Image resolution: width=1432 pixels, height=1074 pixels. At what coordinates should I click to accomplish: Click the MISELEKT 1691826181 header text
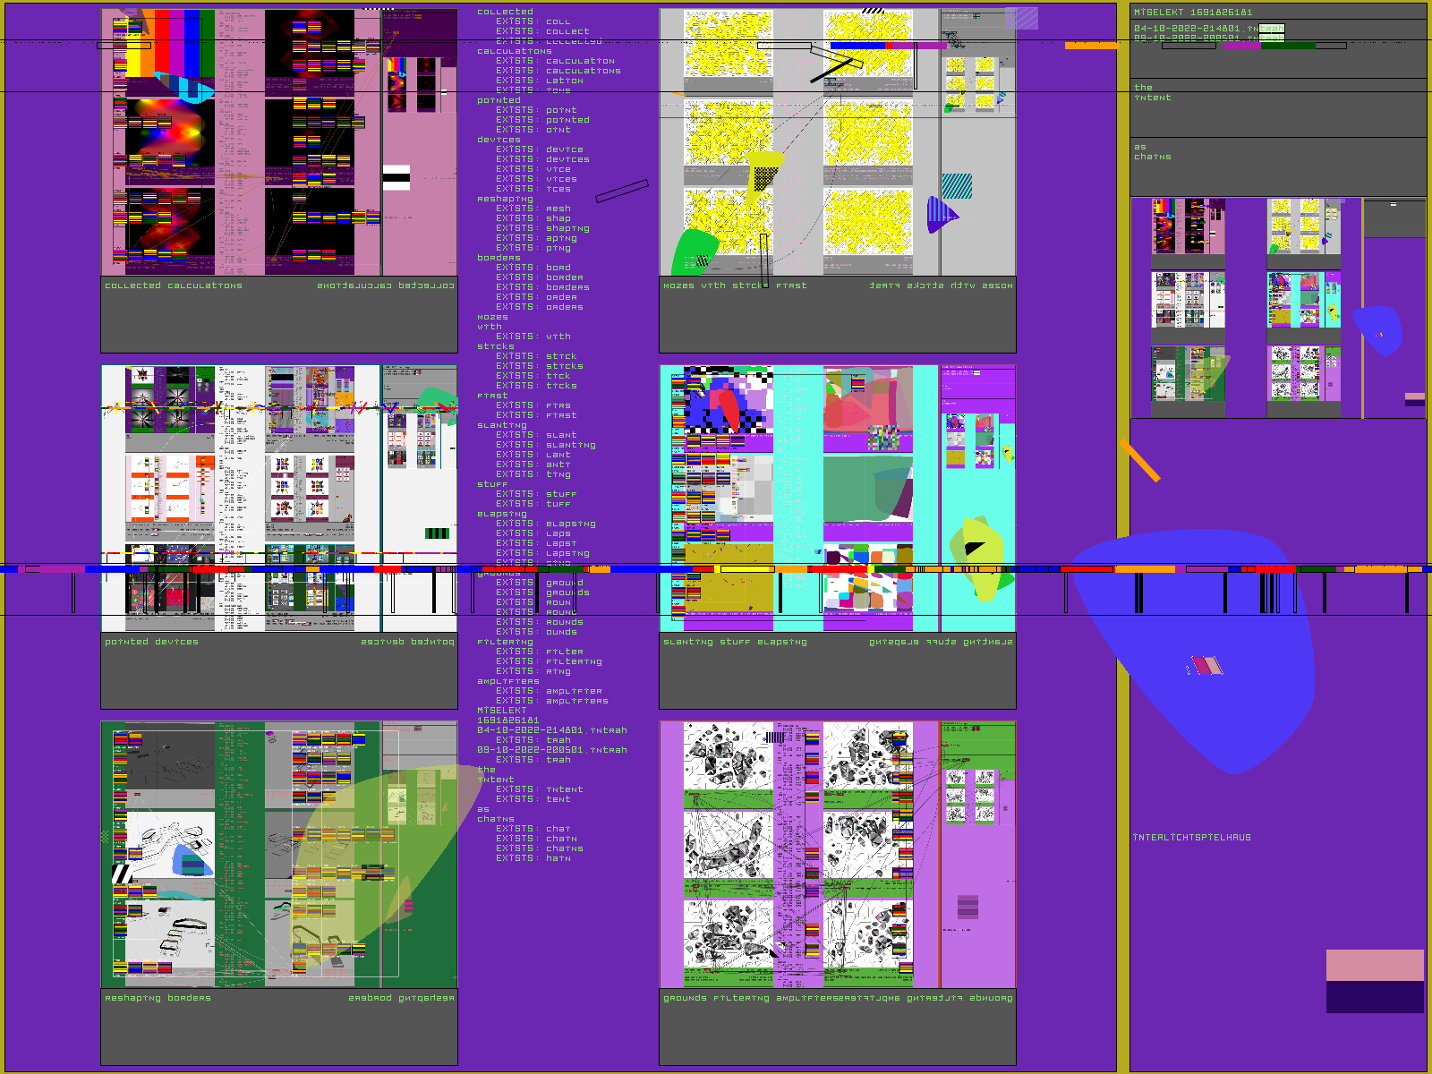coord(1193,13)
